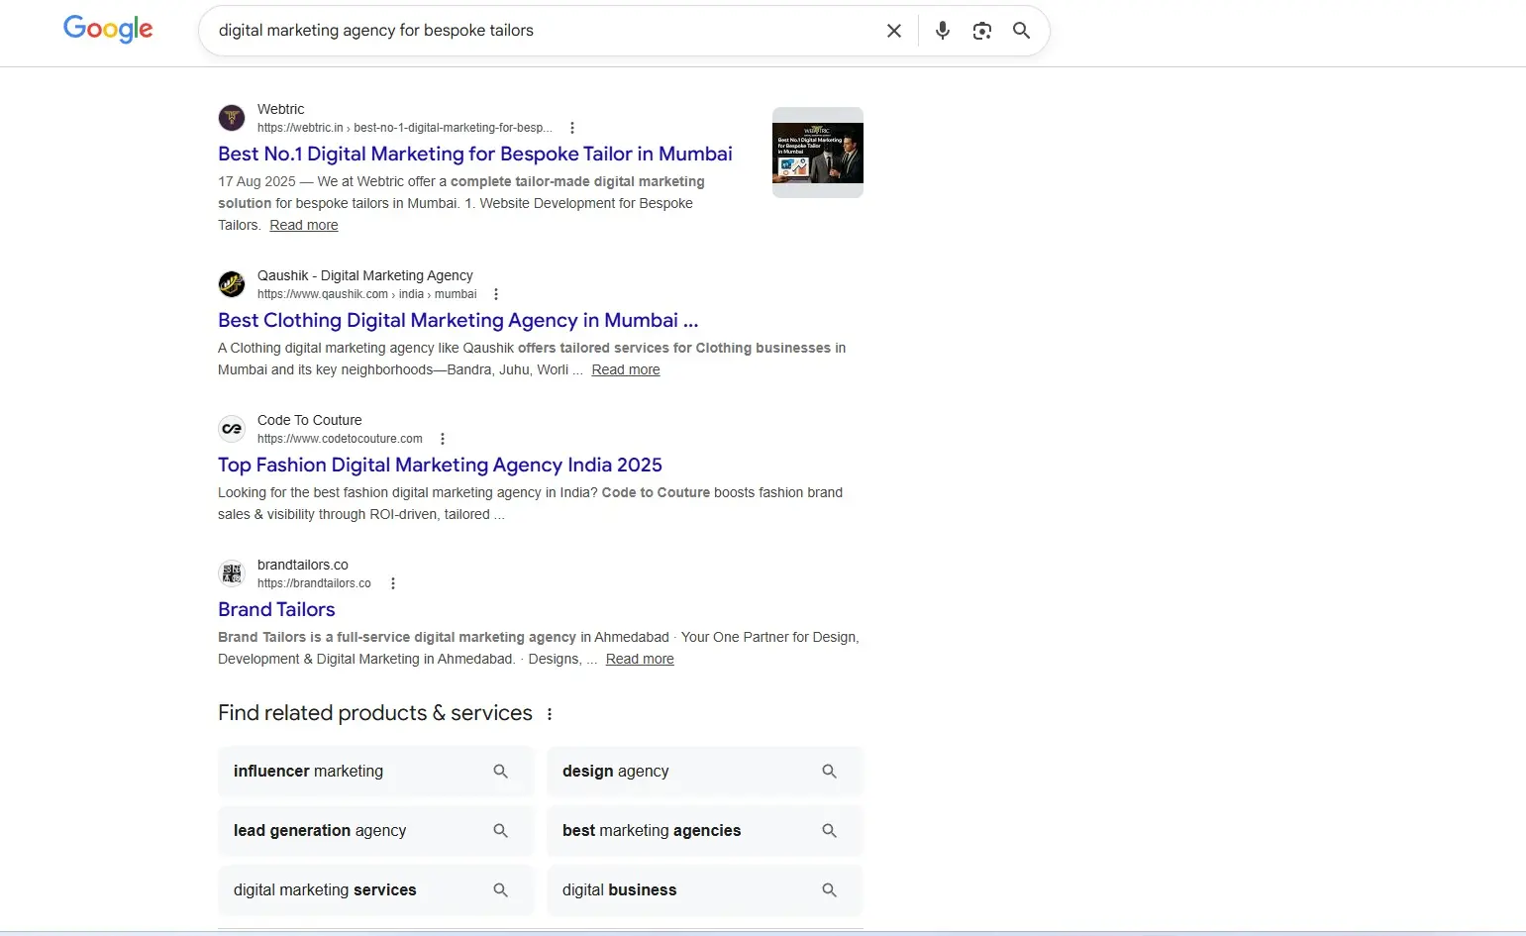Image resolution: width=1526 pixels, height=936 pixels.
Task: Click the Webtric result thumbnail image
Action: click(816, 151)
